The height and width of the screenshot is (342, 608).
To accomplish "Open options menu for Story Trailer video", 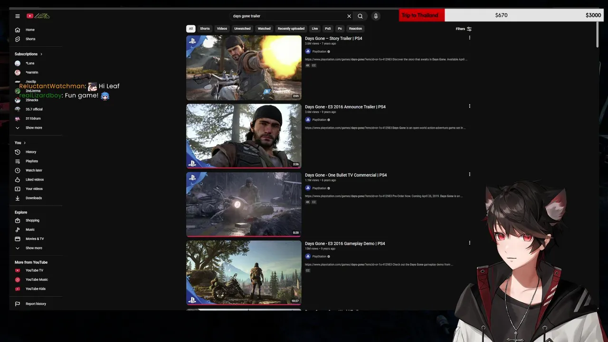I will (469, 38).
